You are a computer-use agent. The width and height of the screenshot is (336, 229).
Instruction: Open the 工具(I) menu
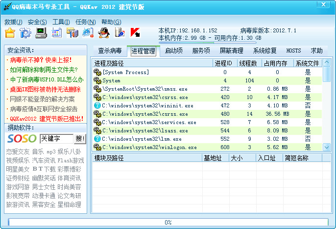[61, 22]
